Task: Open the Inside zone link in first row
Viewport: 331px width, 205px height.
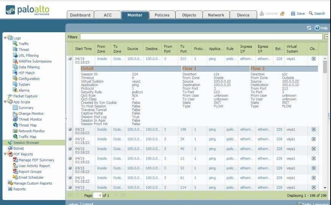Action: click(x=102, y=59)
